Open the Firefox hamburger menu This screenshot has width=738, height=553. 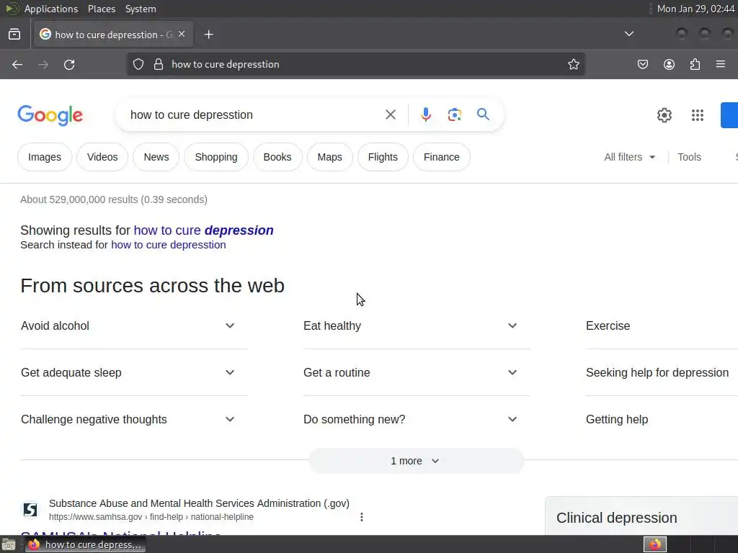(721, 64)
